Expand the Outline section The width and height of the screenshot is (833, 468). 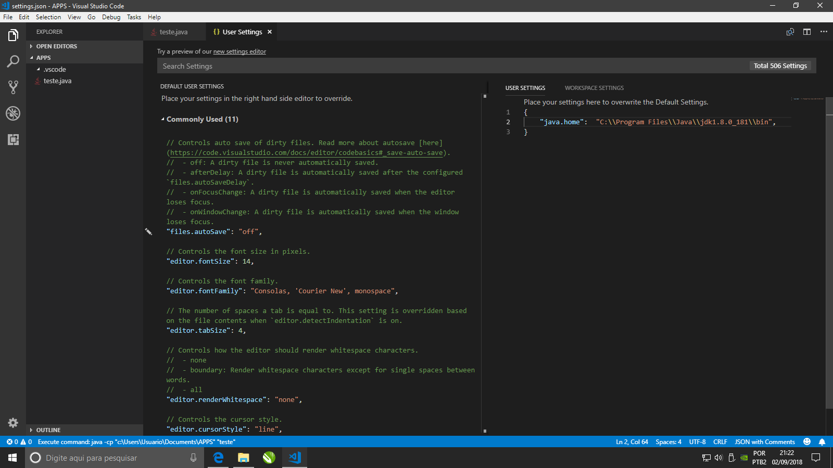coord(84,430)
